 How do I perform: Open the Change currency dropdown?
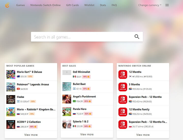tap(150, 5)
